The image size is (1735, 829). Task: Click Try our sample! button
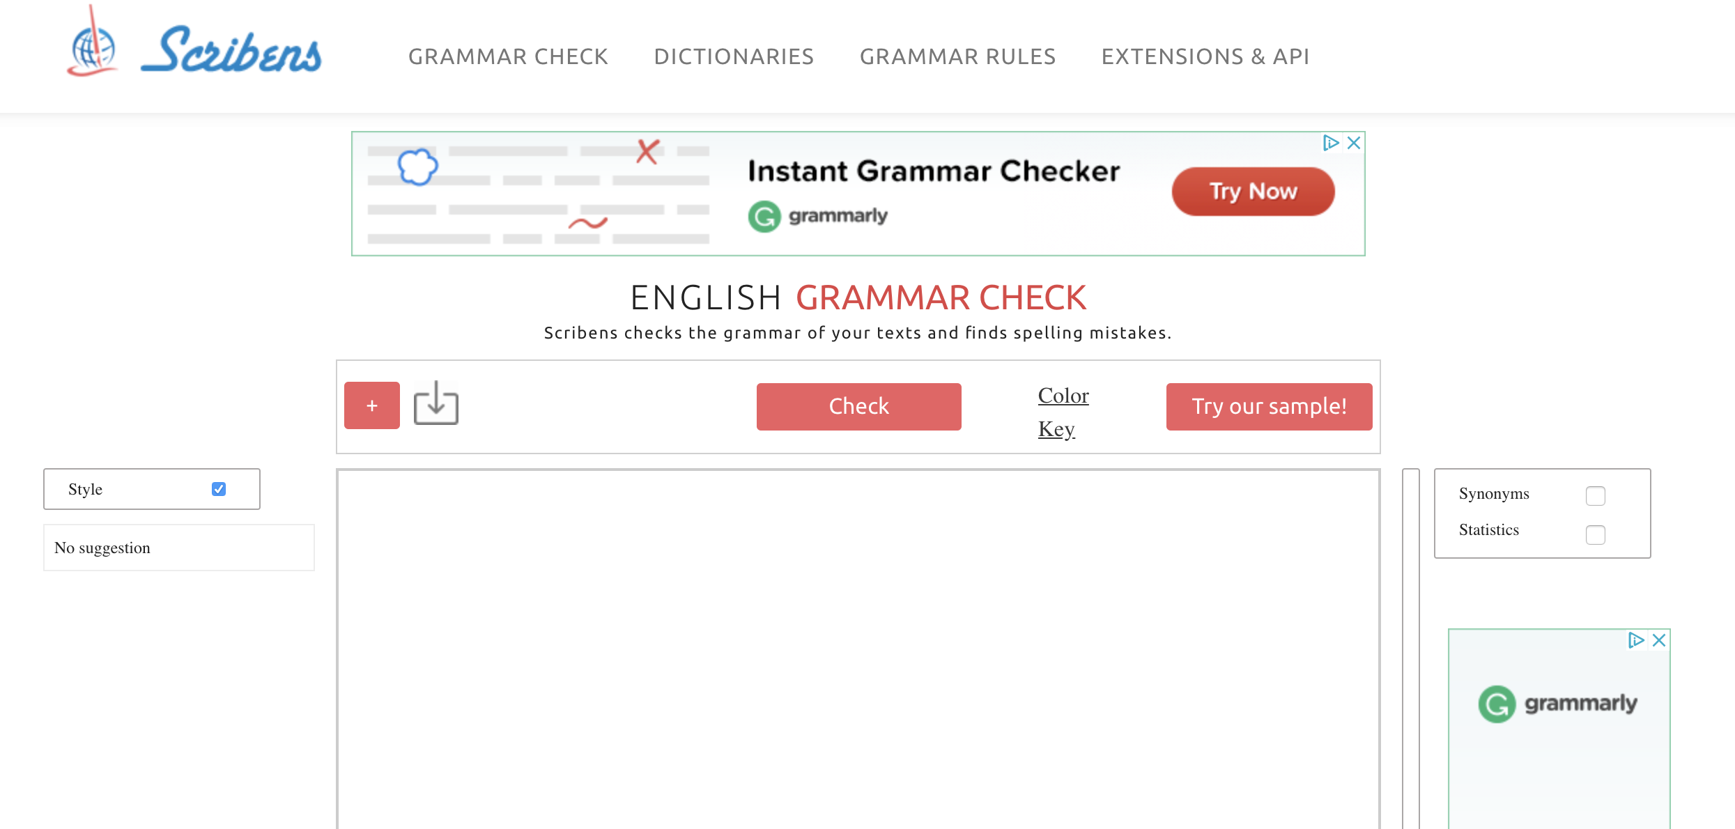pos(1269,406)
